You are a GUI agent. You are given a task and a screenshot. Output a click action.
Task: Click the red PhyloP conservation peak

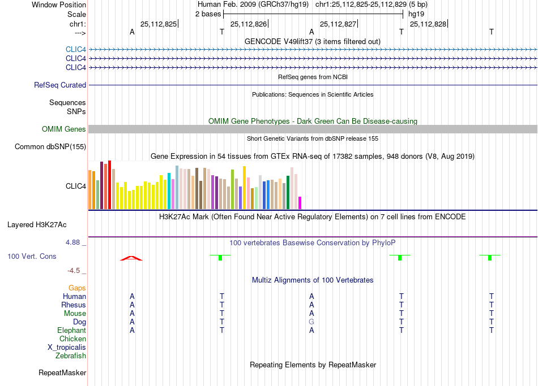(131, 258)
